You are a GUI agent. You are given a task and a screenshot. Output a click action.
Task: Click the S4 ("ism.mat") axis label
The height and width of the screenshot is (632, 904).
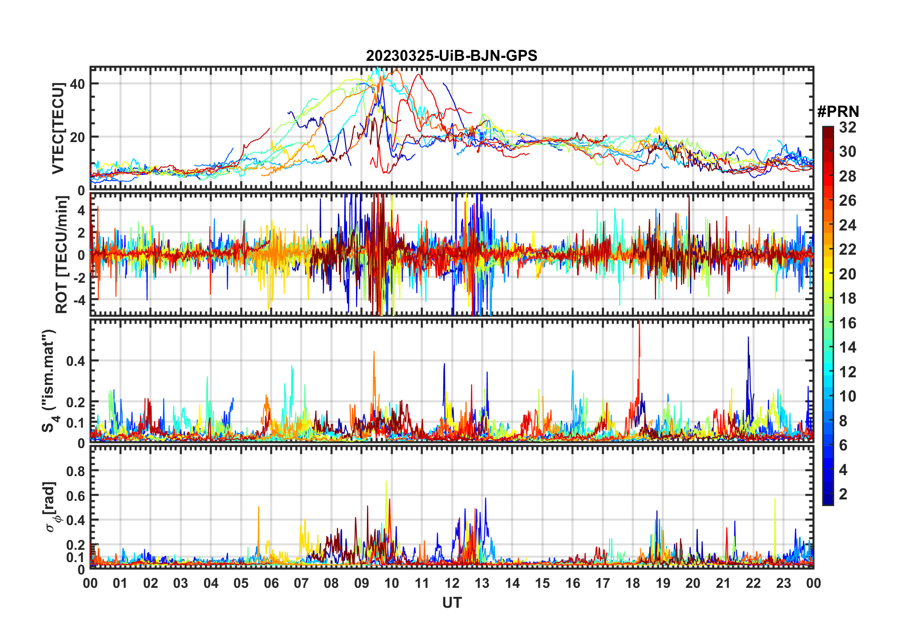pos(49,380)
